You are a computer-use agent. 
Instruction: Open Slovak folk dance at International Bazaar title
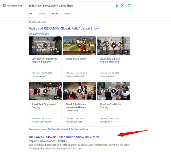[x=76, y=107]
